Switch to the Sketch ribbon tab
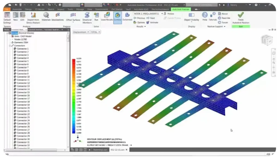 pos(51,9)
